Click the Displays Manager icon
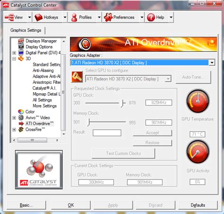 coord(21,41)
